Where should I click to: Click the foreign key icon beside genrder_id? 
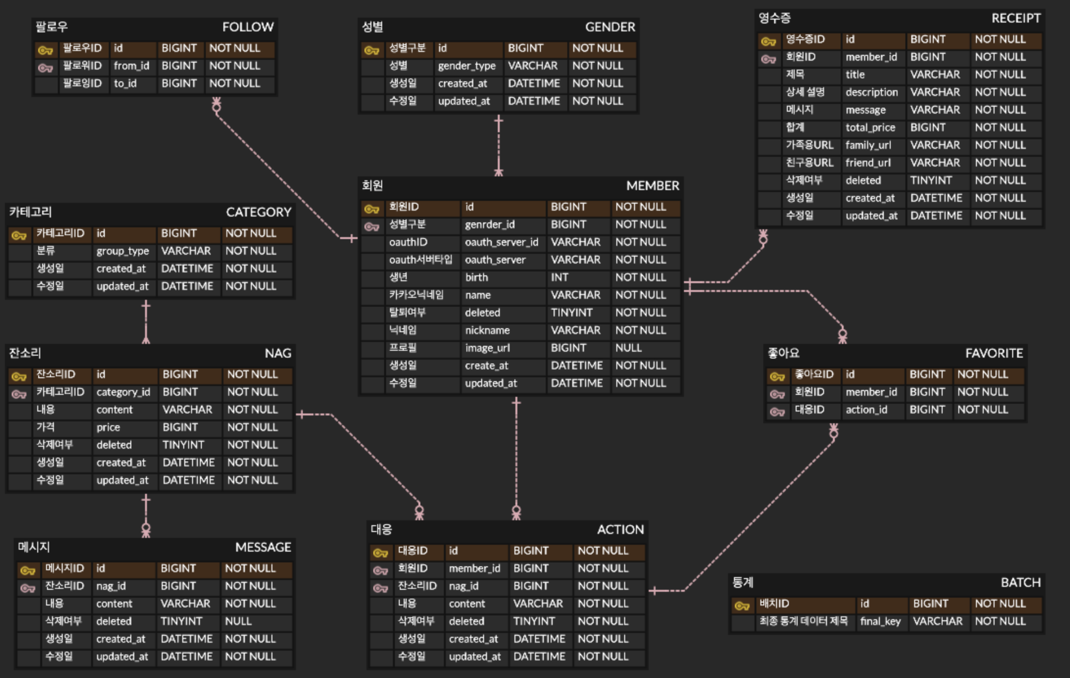click(371, 226)
